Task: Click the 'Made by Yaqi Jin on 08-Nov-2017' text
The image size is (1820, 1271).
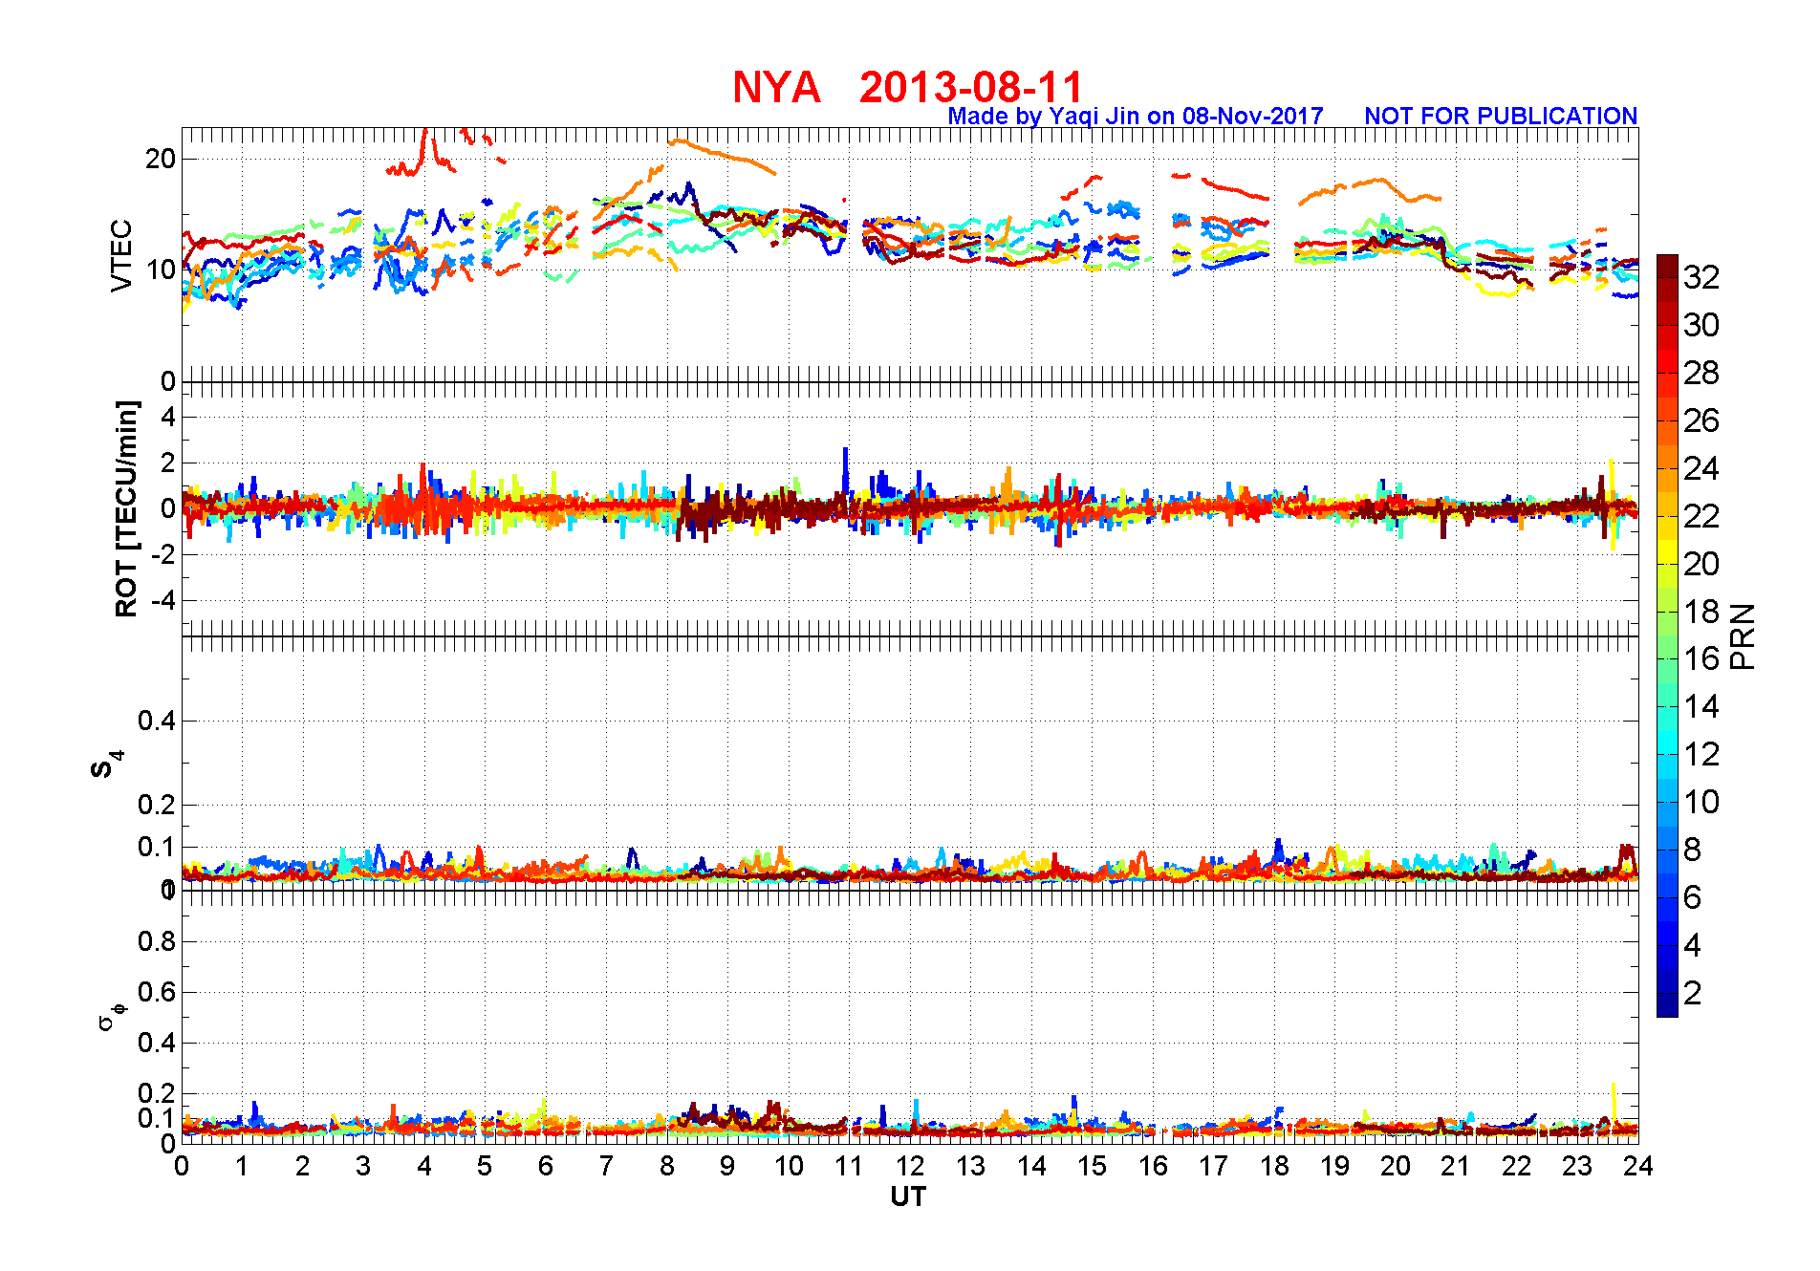Action: point(1136,117)
